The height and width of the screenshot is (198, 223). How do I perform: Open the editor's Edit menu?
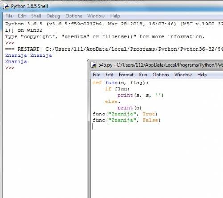coord(109,75)
